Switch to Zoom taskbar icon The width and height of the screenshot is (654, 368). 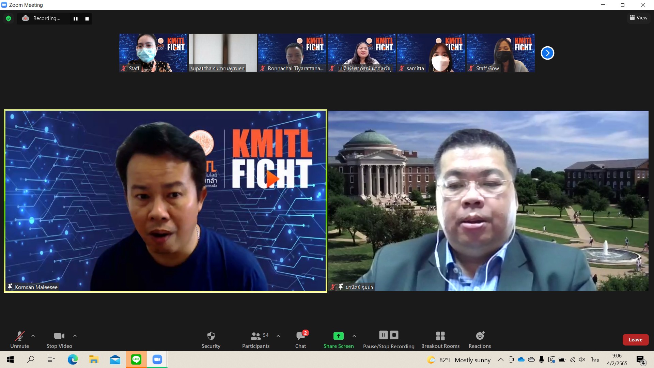point(157,359)
